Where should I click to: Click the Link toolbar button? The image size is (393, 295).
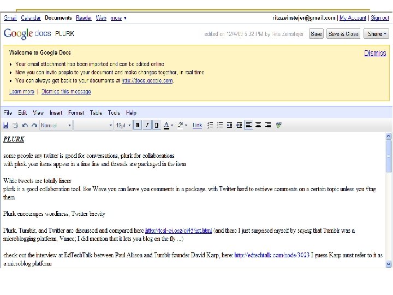click(197, 125)
